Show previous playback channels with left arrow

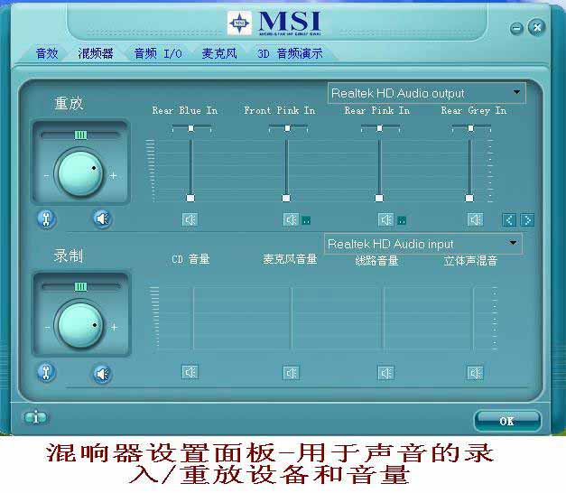509,220
